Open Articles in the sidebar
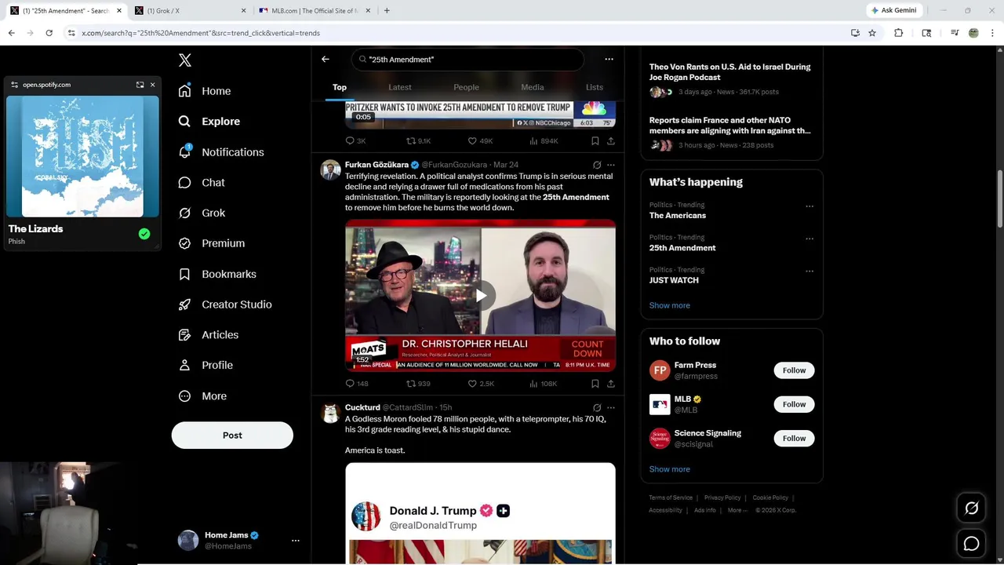1004x565 pixels. (209, 335)
